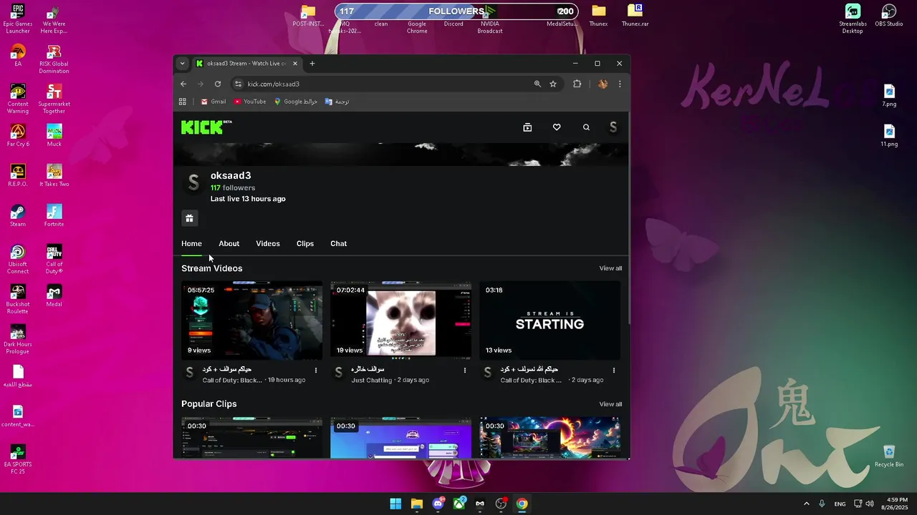This screenshot has height=515, width=917.
Task: Open Chrome's three-dot menu
Action: [x=620, y=84]
